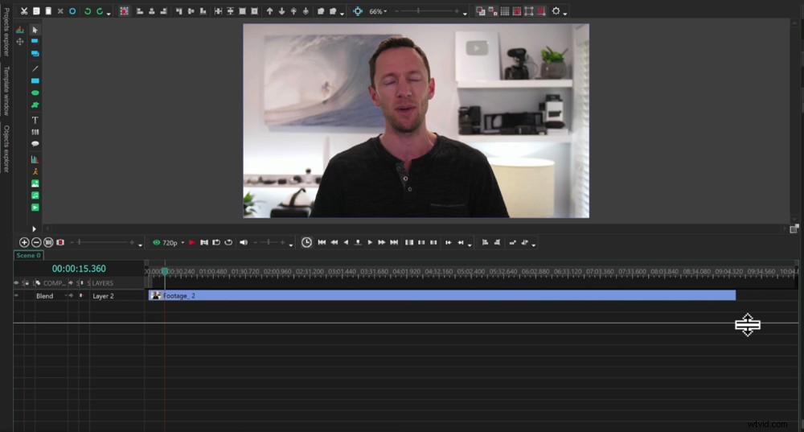This screenshot has height=432, width=804.
Task: Open the Objects explorer side tab
Action: (6, 149)
